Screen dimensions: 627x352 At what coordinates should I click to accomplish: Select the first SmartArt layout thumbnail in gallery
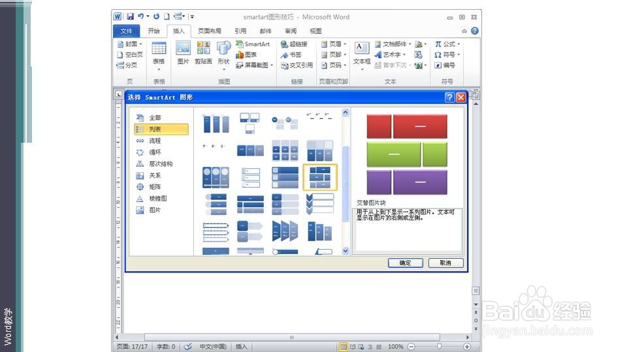(x=216, y=123)
